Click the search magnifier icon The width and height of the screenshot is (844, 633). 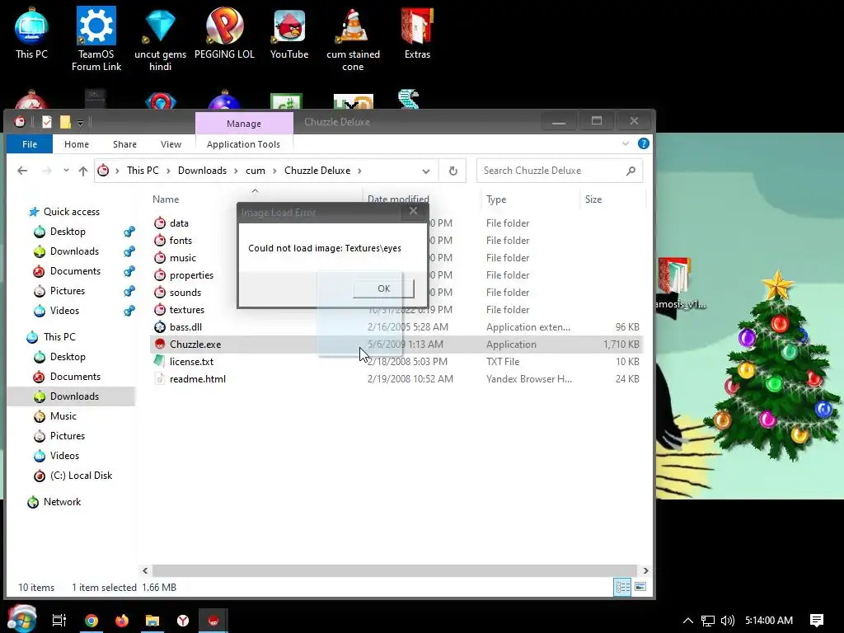point(631,171)
